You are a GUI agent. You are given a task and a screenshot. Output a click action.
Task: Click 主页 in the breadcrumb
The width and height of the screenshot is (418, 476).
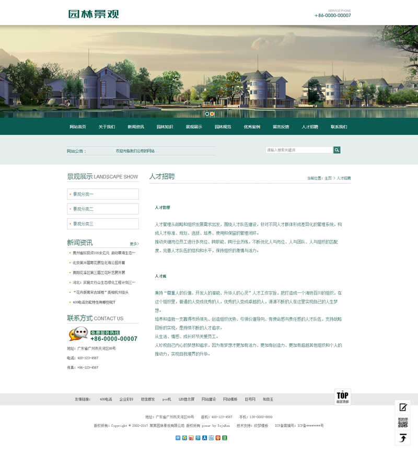[328, 179]
